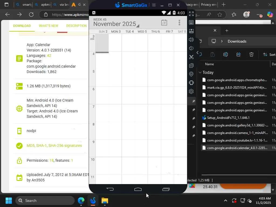Click Paste icon in File Explorer
This screenshot has height=207, width=276.
(213, 54)
